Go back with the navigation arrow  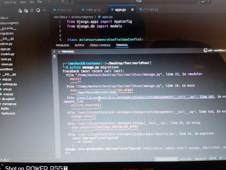63,1
